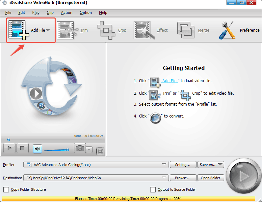The height and width of the screenshot is (202, 262).
Task: Click the Effect text label
Action: tap(162, 30)
